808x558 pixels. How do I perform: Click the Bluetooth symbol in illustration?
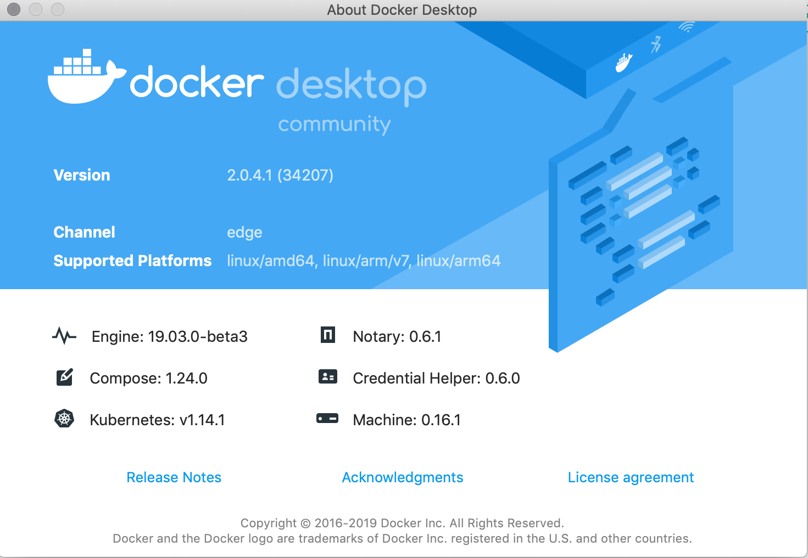[x=656, y=44]
